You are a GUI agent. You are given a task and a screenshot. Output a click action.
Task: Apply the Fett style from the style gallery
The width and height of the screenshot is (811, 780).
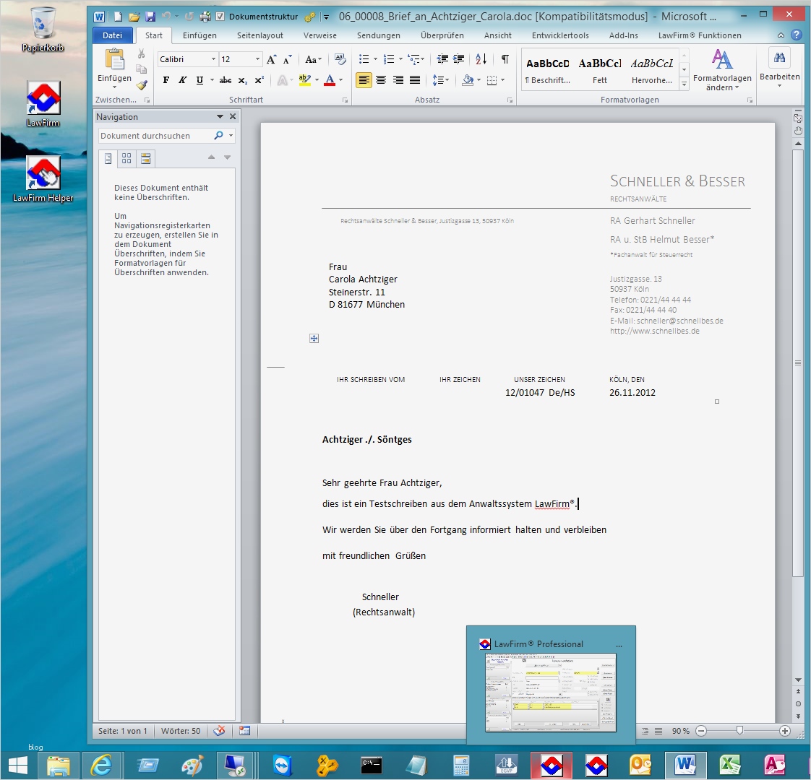pos(599,69)
